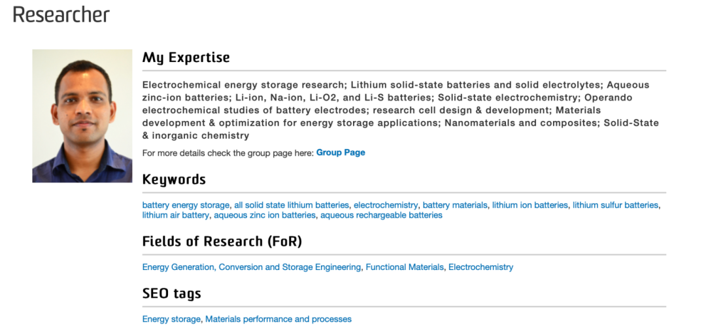706x332 pixels.
Task: Select all solid state lithium batteries keyword
Action: coord(292,205)
